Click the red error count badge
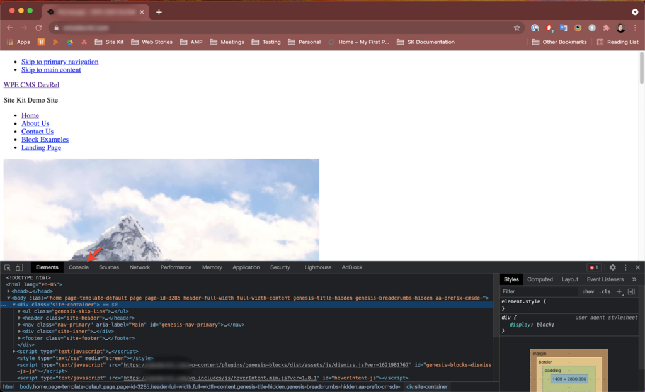645x392 pixels. point(593,267)
